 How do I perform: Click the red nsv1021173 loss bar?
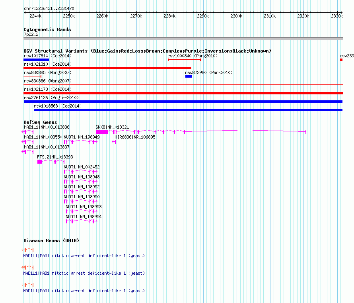183,93
